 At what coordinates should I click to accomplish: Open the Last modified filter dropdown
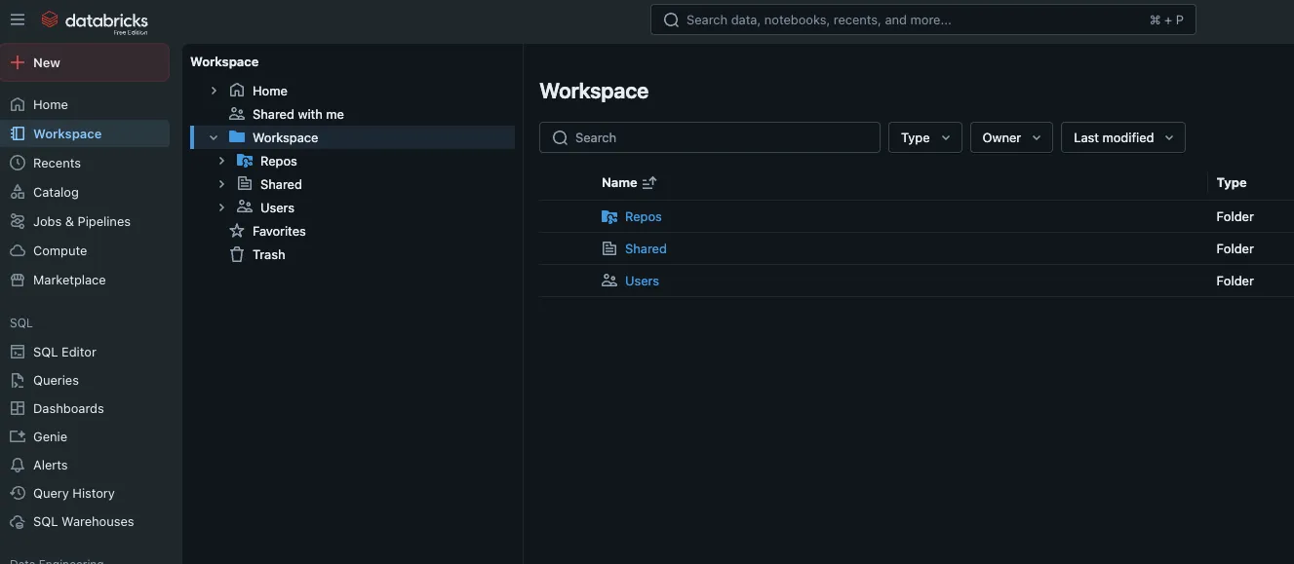tap(1121, 137)
